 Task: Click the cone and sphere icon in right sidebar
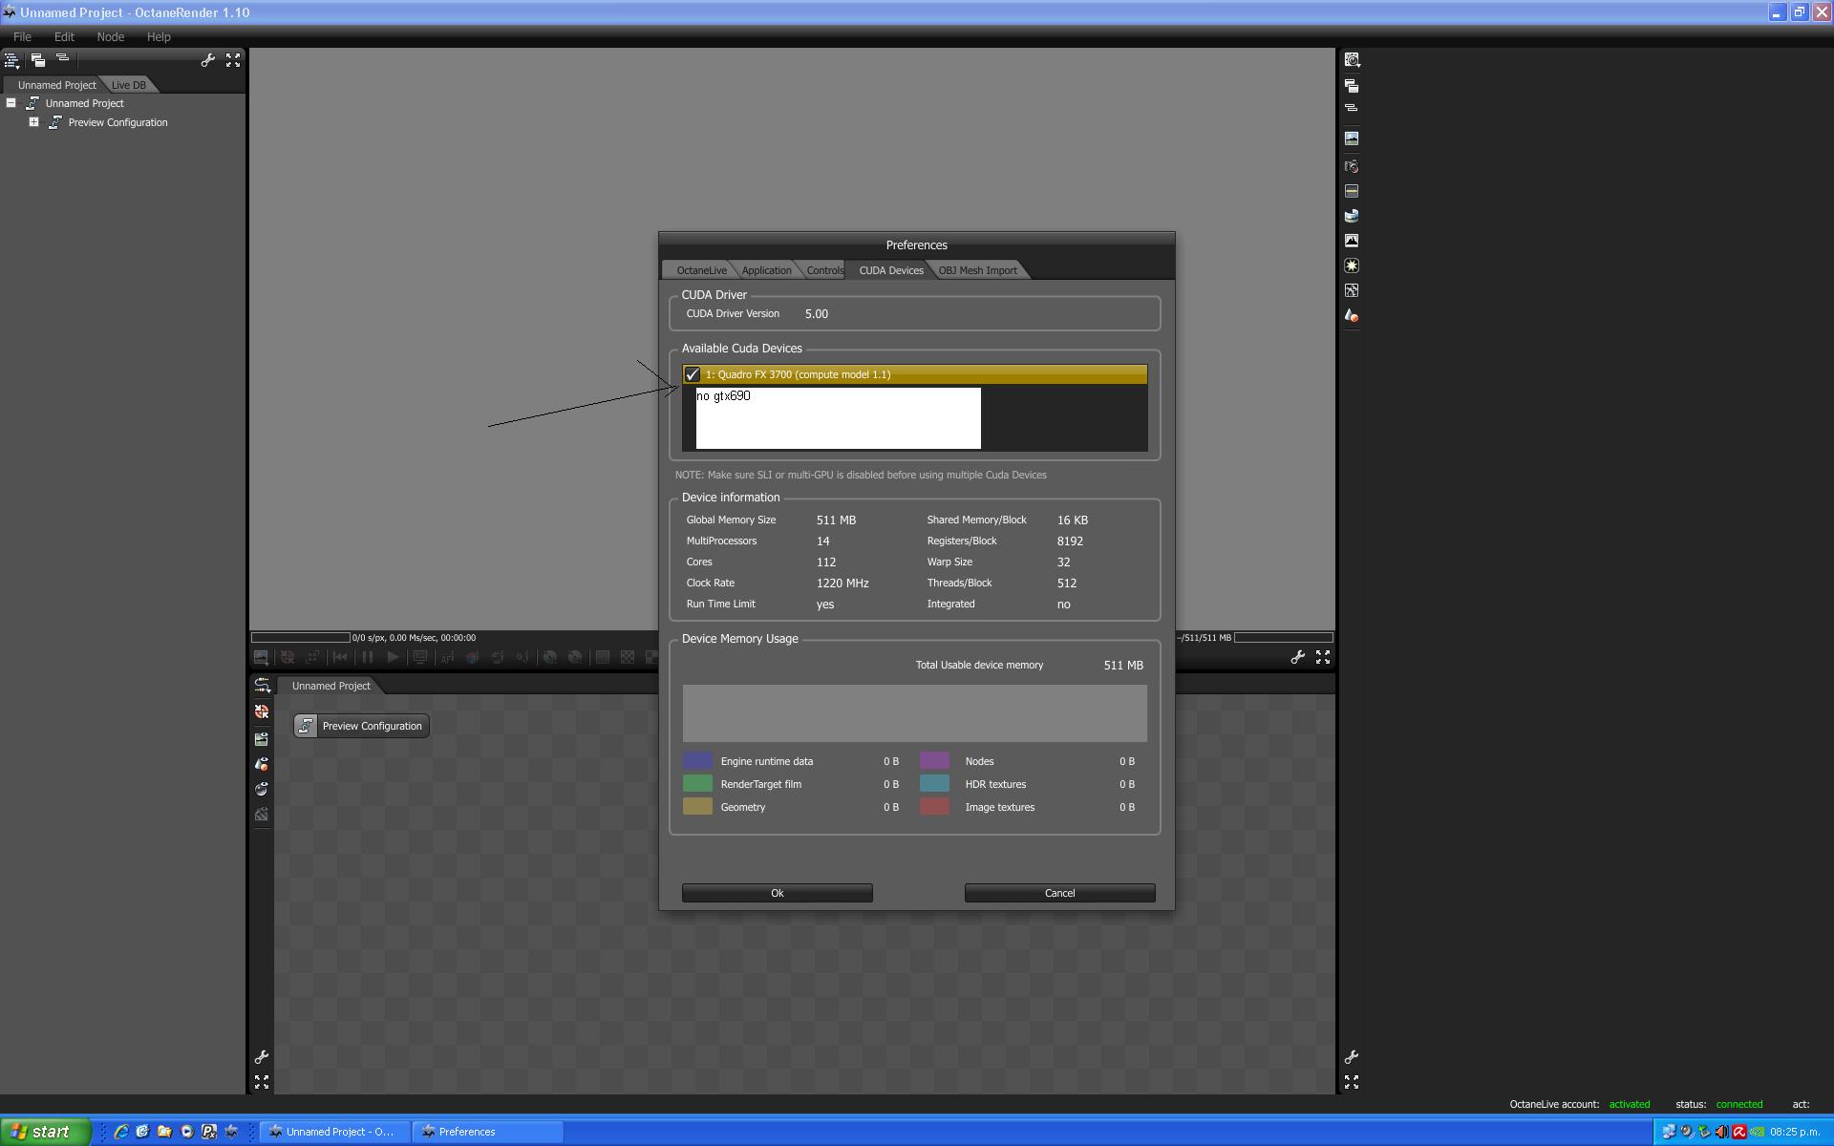1352,315
